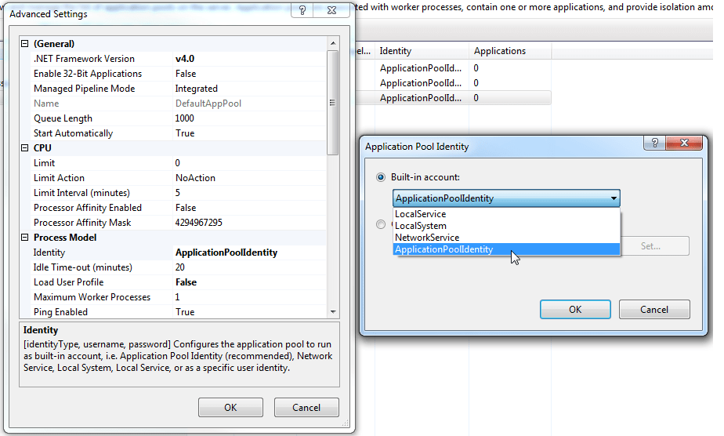Click the NoAction value

[195, 178]
